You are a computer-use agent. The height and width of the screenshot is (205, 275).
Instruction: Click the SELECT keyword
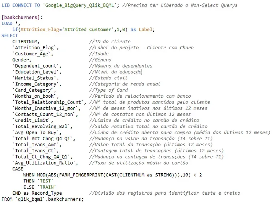(x=10, y=36)
